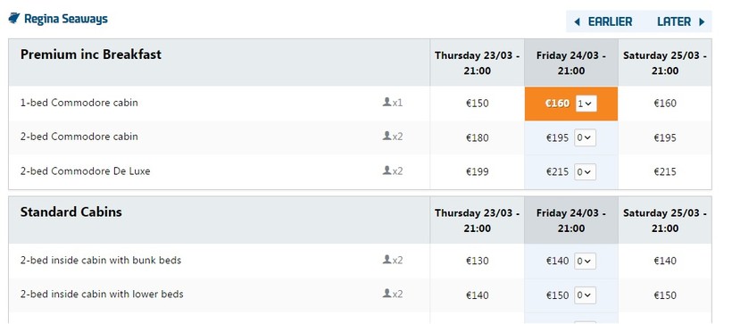Click person icon for 2-bed Commodore De Luxe
The image size is (732, 324).
click(x=387, y=170)
